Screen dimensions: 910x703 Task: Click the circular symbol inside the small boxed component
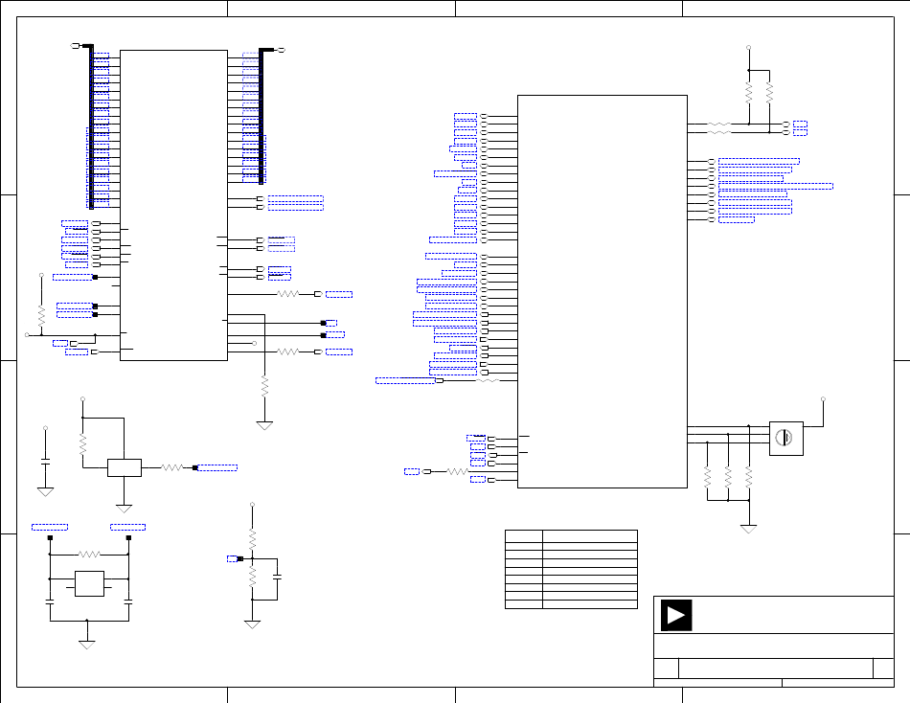click(x=785, y=438)
